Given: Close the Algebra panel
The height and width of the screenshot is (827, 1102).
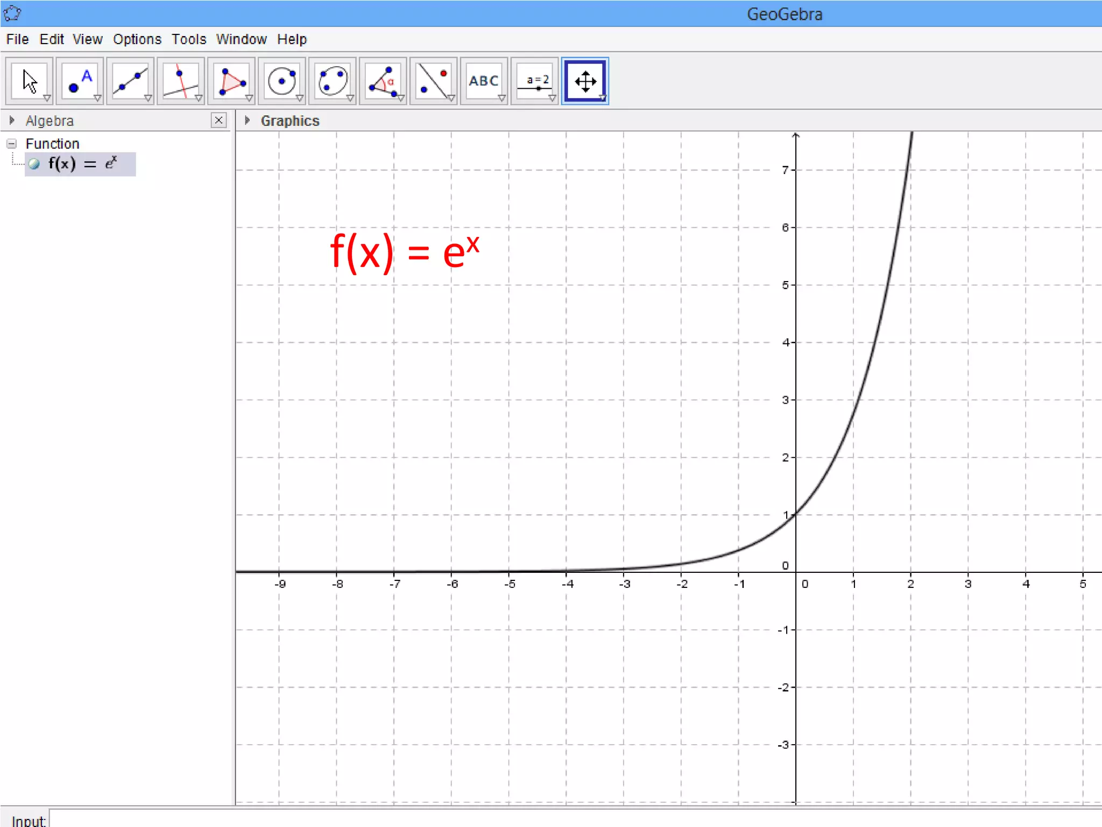Looking at the screenshot, I should click(x=218, y=120).
